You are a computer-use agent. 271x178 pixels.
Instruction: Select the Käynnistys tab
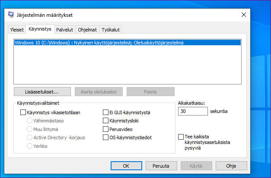pyautogui.click(x=40, y=29)
